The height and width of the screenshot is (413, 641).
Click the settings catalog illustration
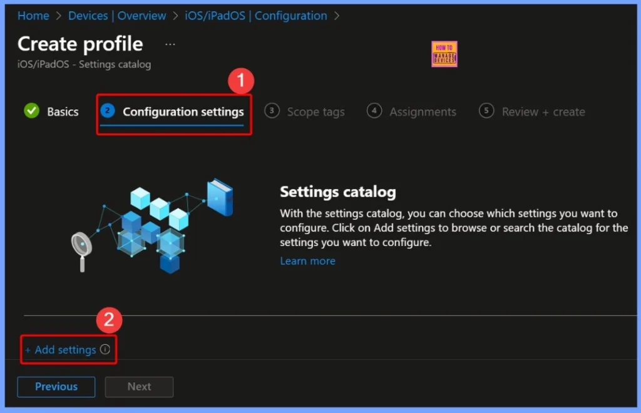pos(151,225)
